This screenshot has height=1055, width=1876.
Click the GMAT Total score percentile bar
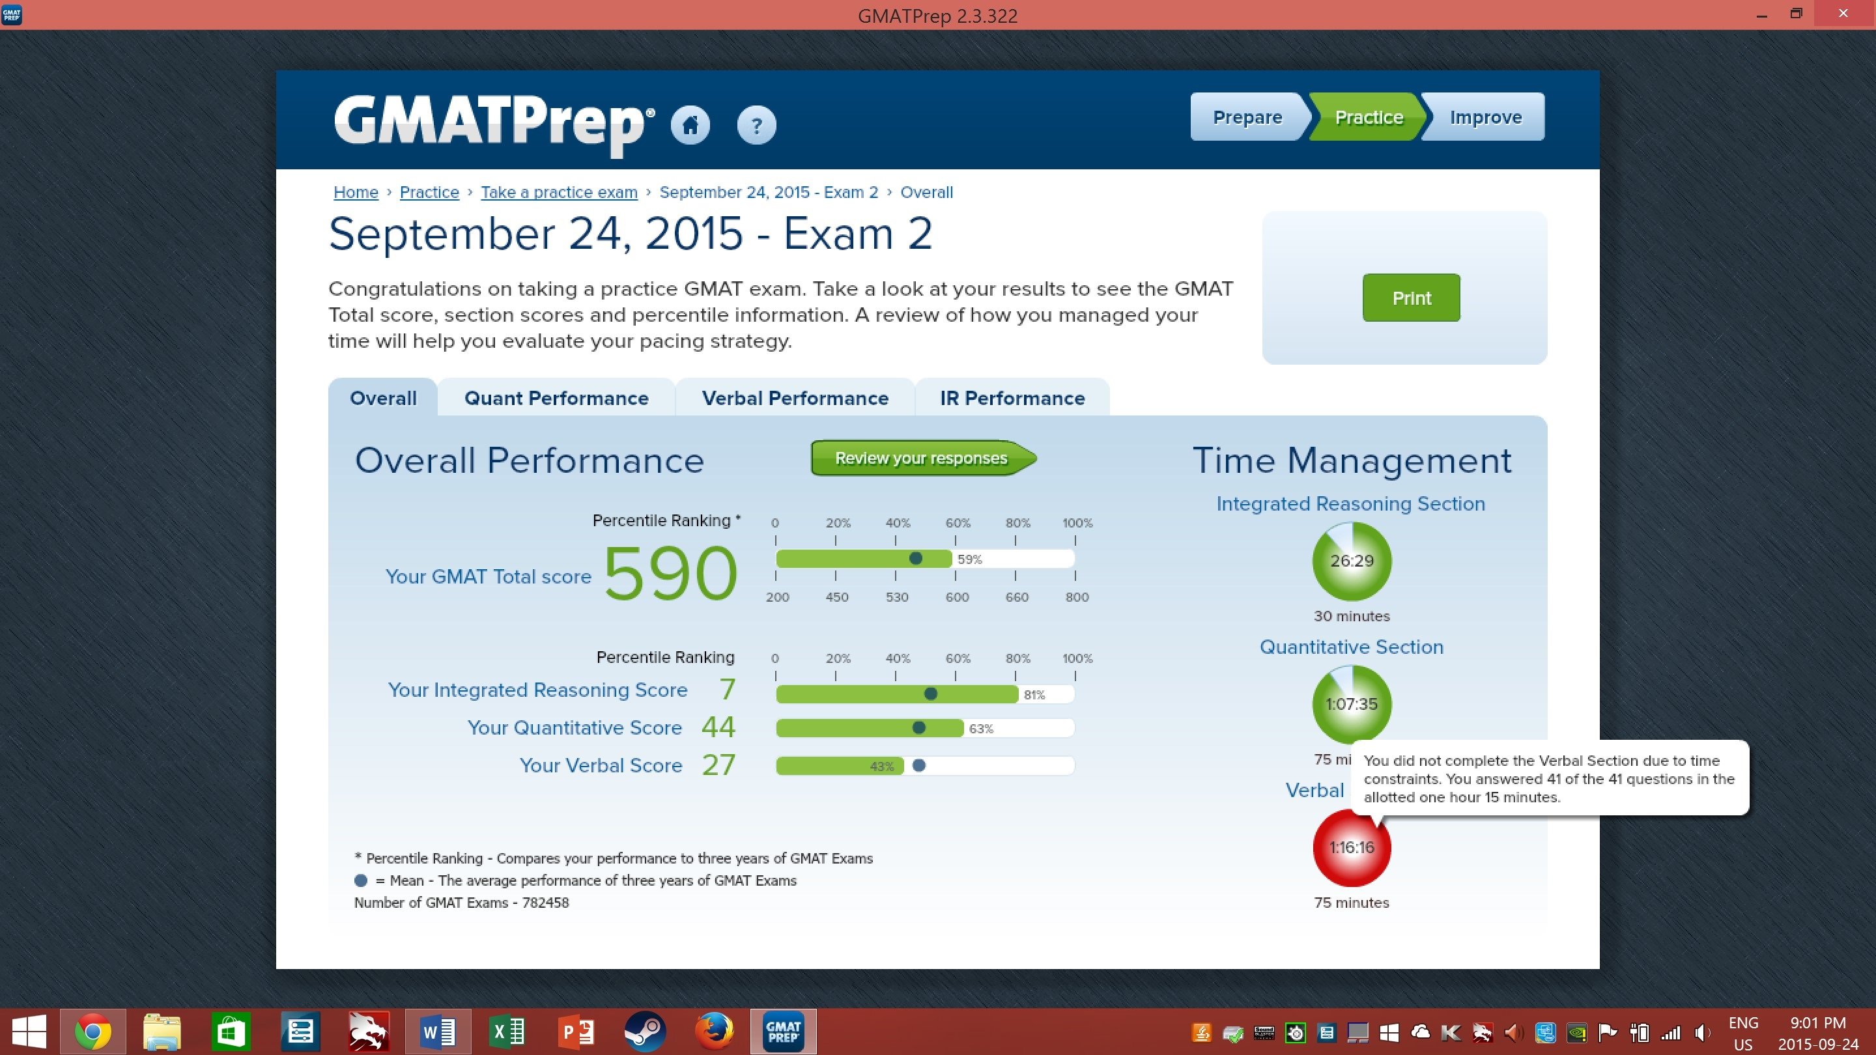pos(924,559)
